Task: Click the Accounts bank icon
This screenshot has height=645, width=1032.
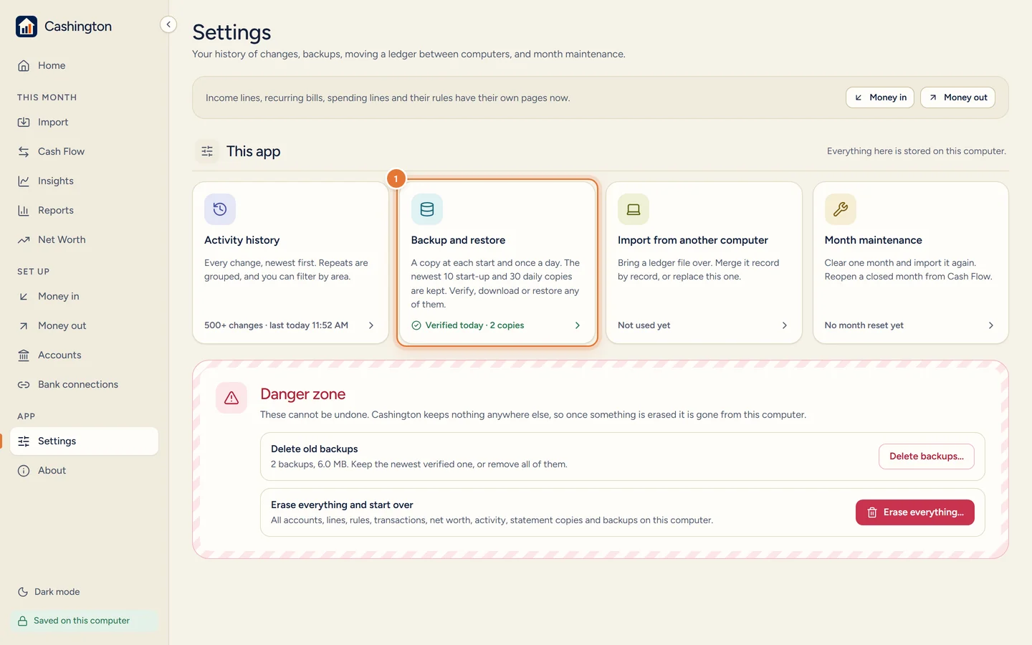Action: [x=24, y=355]
